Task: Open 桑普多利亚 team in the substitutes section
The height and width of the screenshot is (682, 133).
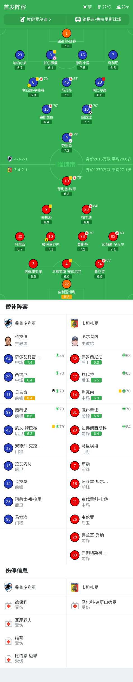Action: coord(33,323)
